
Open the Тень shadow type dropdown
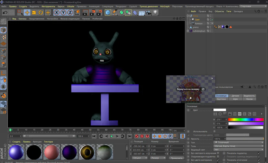coord(239,146)
